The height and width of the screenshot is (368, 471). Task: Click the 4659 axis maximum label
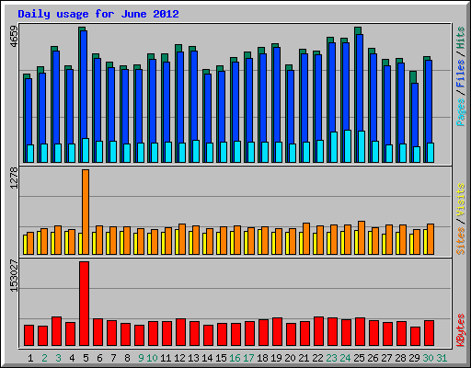pos(15,37)
